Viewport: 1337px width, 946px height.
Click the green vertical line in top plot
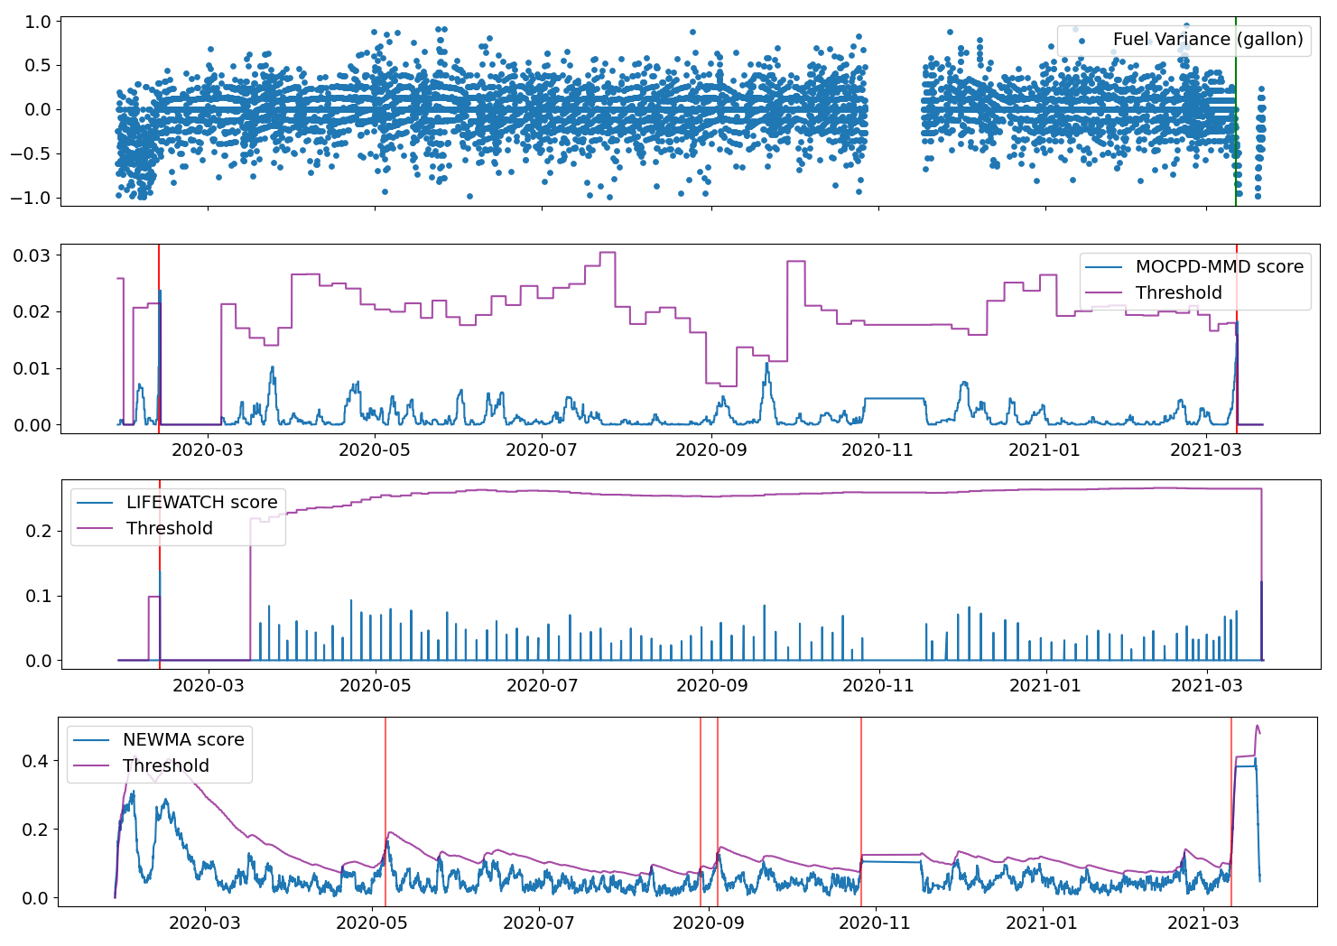tap(1235, 111)
